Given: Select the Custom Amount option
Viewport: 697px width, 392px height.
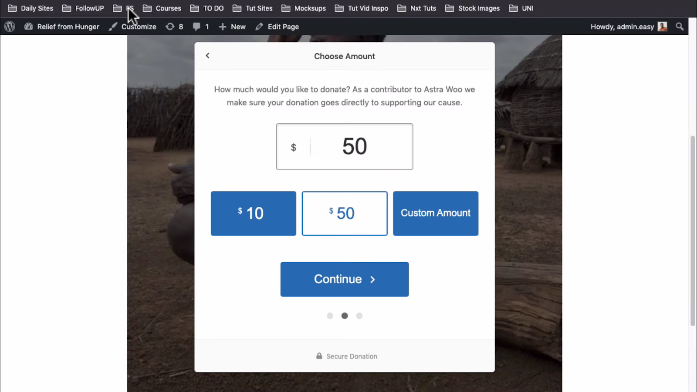Looking at the screenshot, I should coord(436,213).
